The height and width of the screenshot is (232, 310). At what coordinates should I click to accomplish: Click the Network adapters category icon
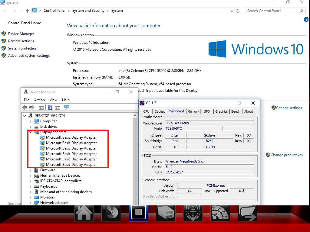pyautogui.click(x=36, y=203)
